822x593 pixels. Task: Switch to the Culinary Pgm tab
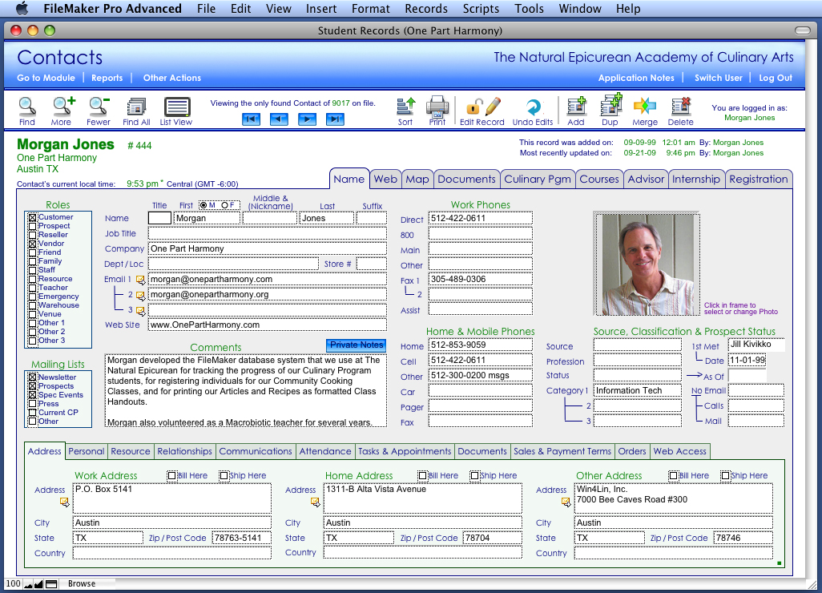(x=538, y=180)
